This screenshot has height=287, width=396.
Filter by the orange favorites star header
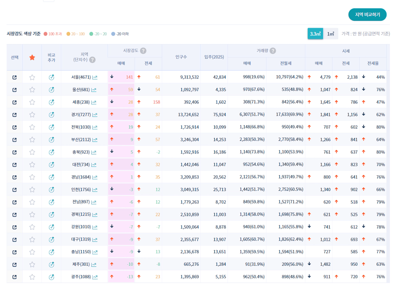tap(32, 57)
